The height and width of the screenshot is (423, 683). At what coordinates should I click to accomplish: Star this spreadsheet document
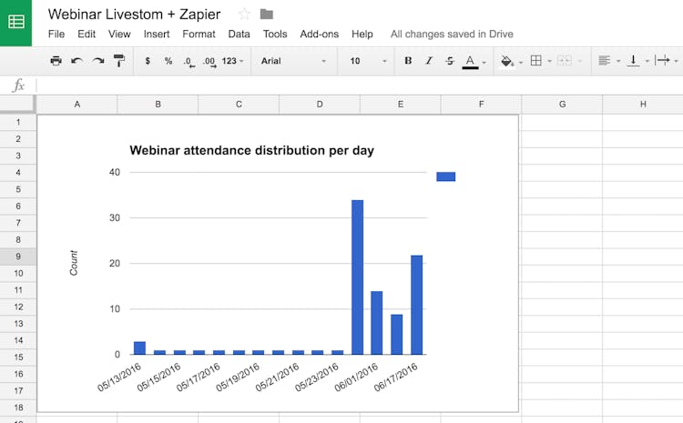[x=244, y=14]
